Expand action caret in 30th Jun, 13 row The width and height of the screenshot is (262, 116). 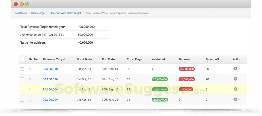(x=239, y=100)
